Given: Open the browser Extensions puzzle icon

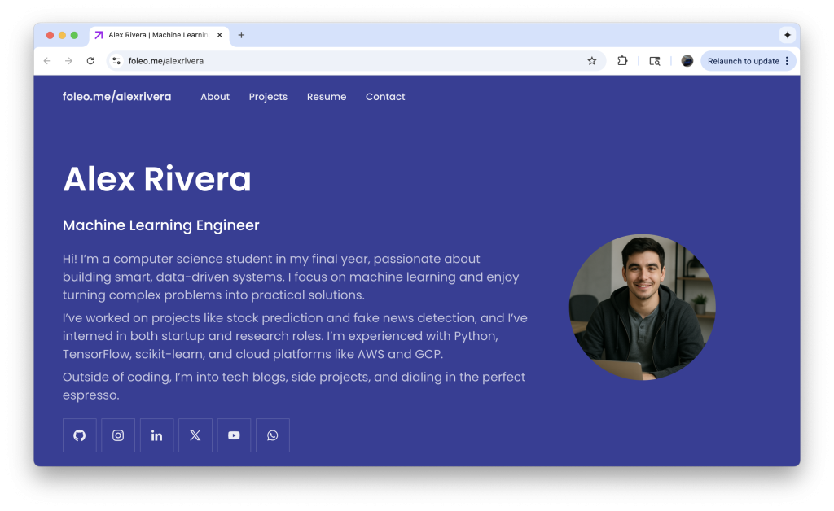Looking at the screenshot, I should pos(622,61).
